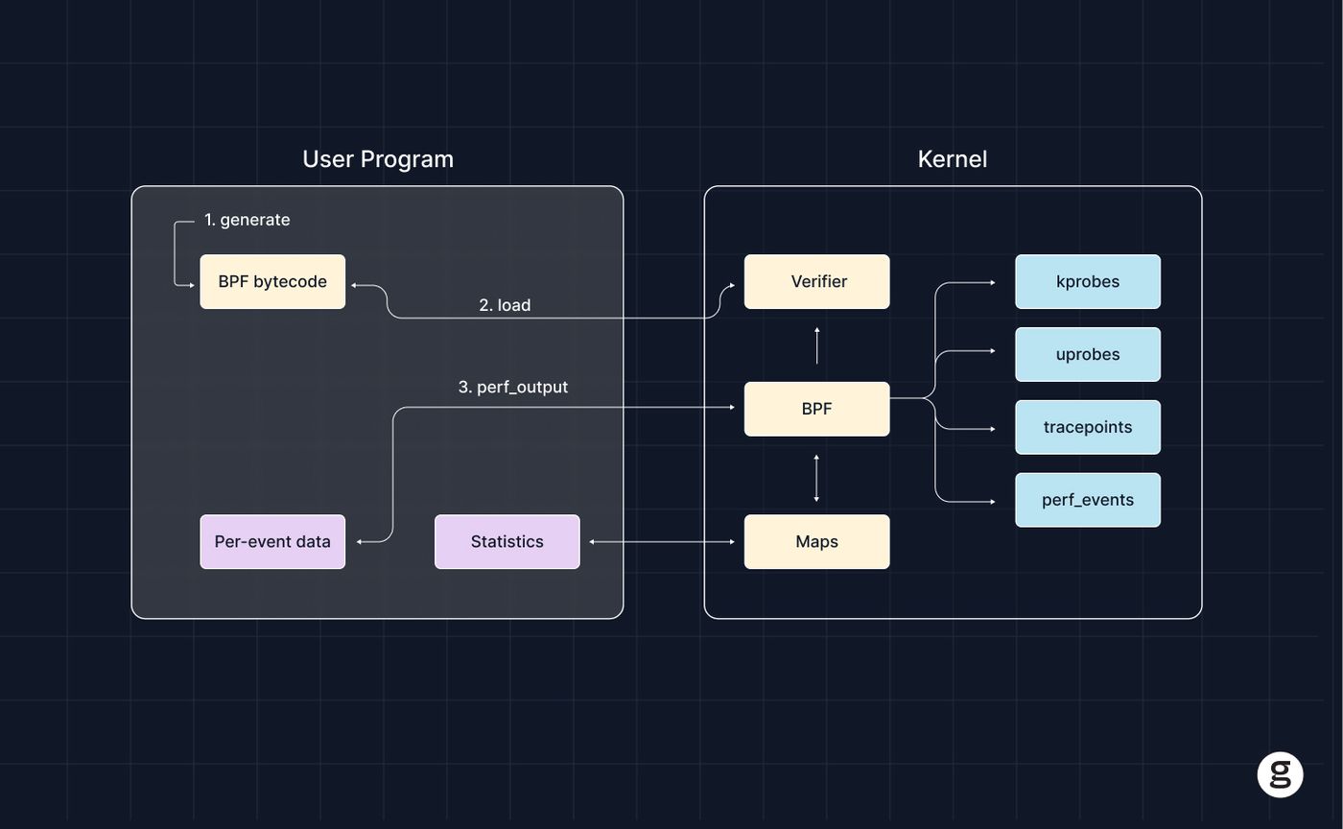Select the Statistics box
The image size is (1343, 829).
507,542
